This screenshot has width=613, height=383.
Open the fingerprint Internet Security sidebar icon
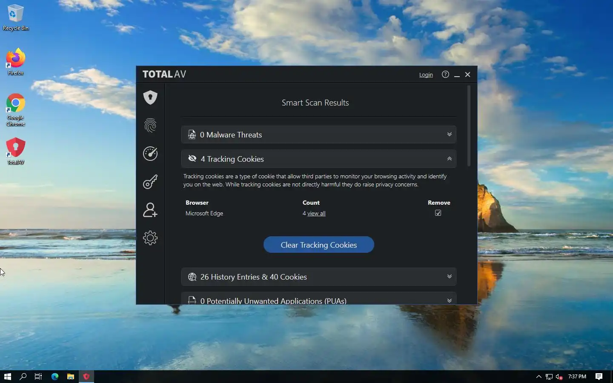coord(150,126)
